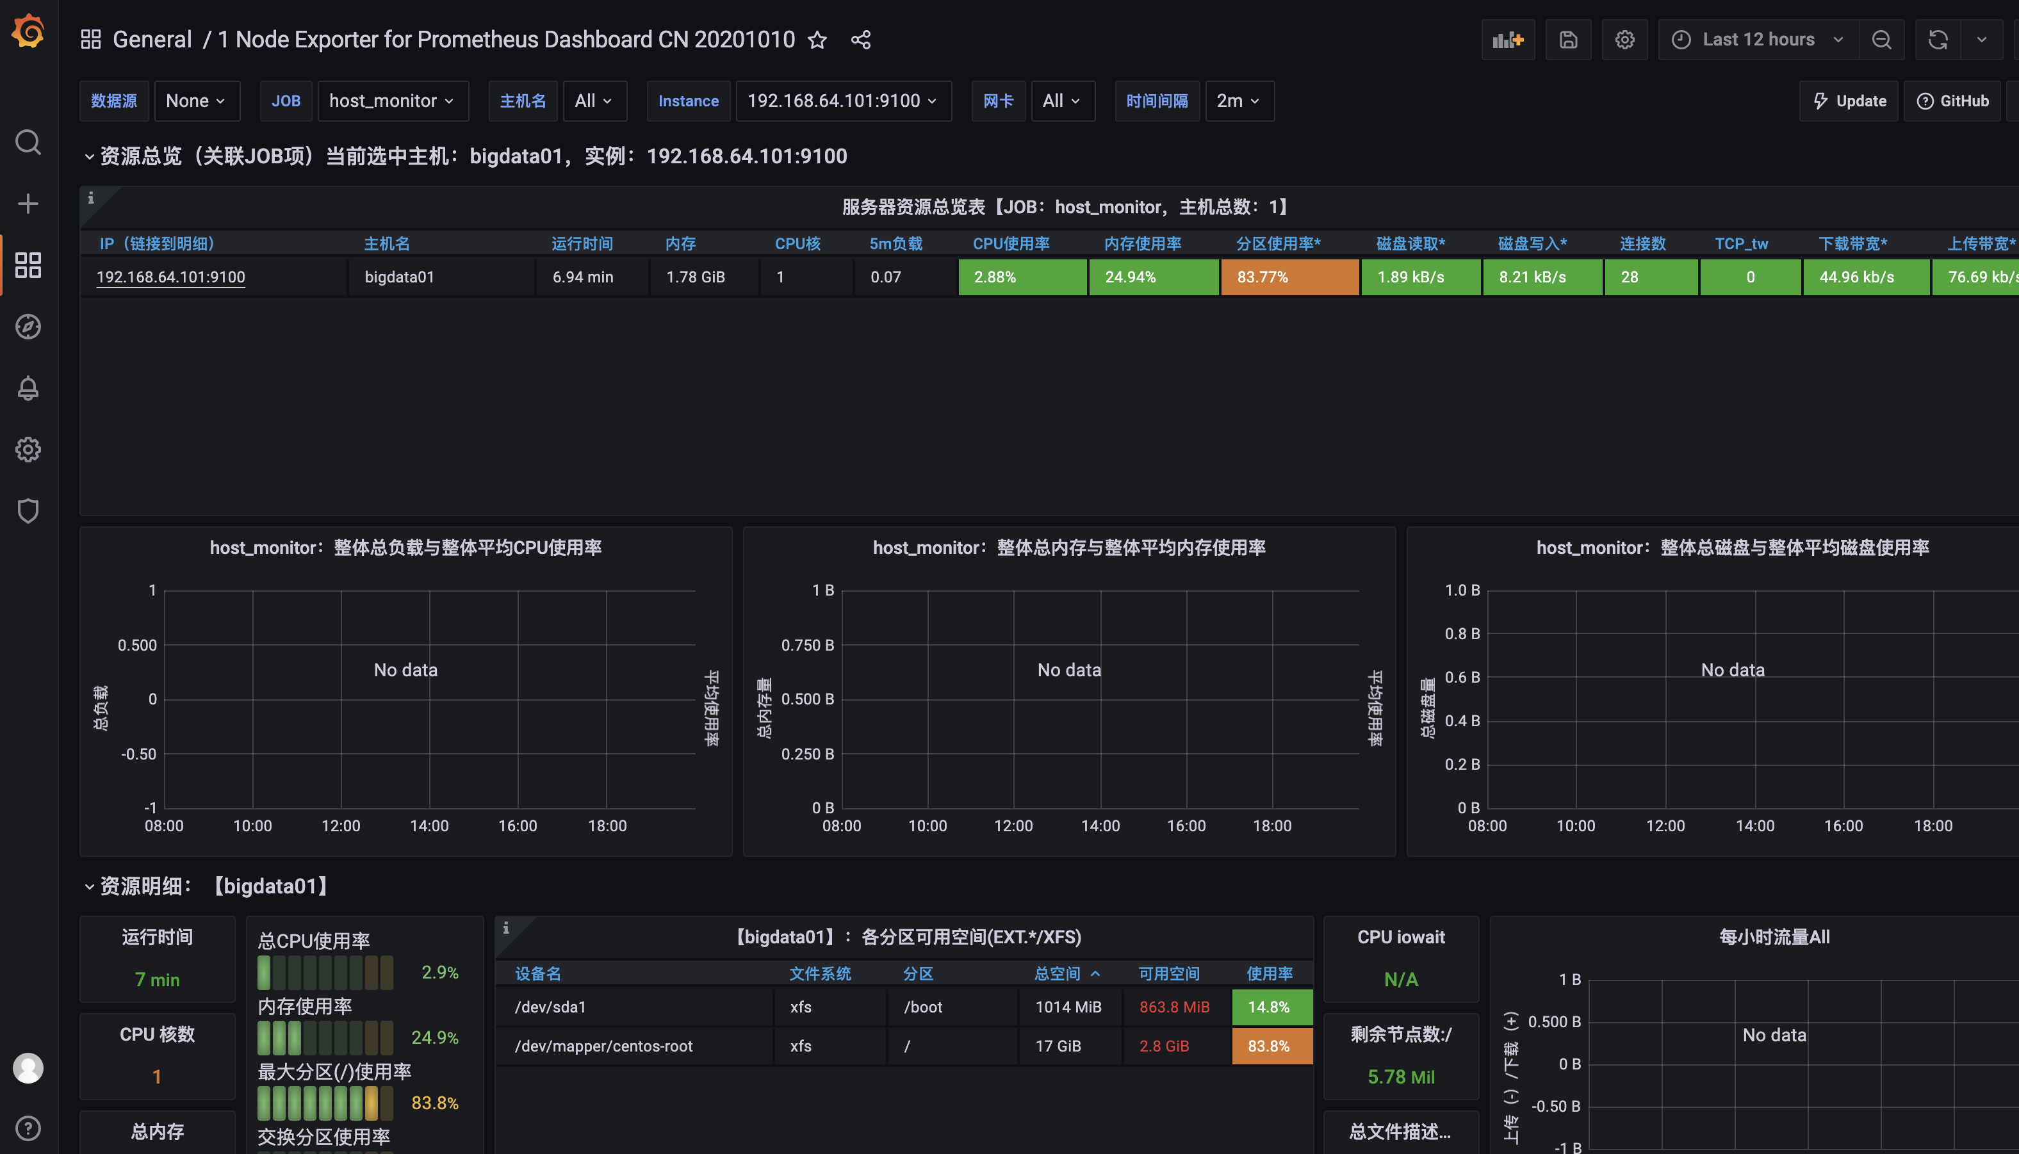Click green 2.88% CPU usage cell
The image size is (2019, 1154).
[x=1022, y=277]
